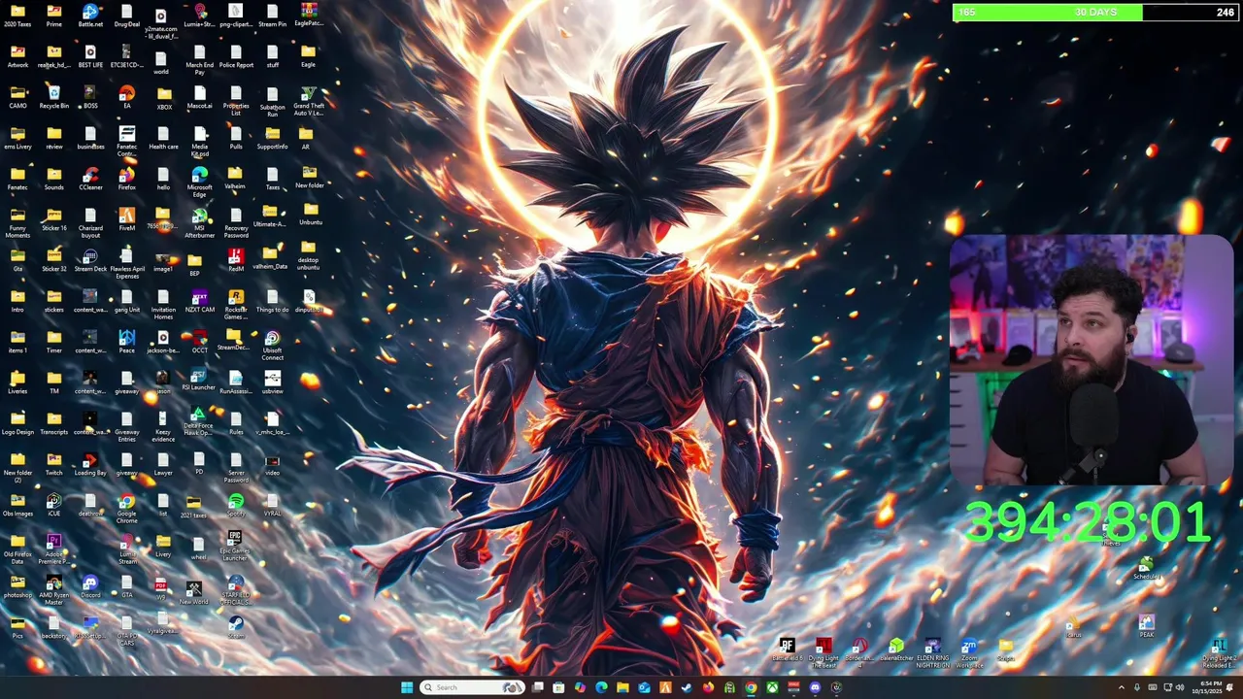Expand the system tray hidden icons
Viewport: 1243px width, 699px height.
tap(1122, 687)
